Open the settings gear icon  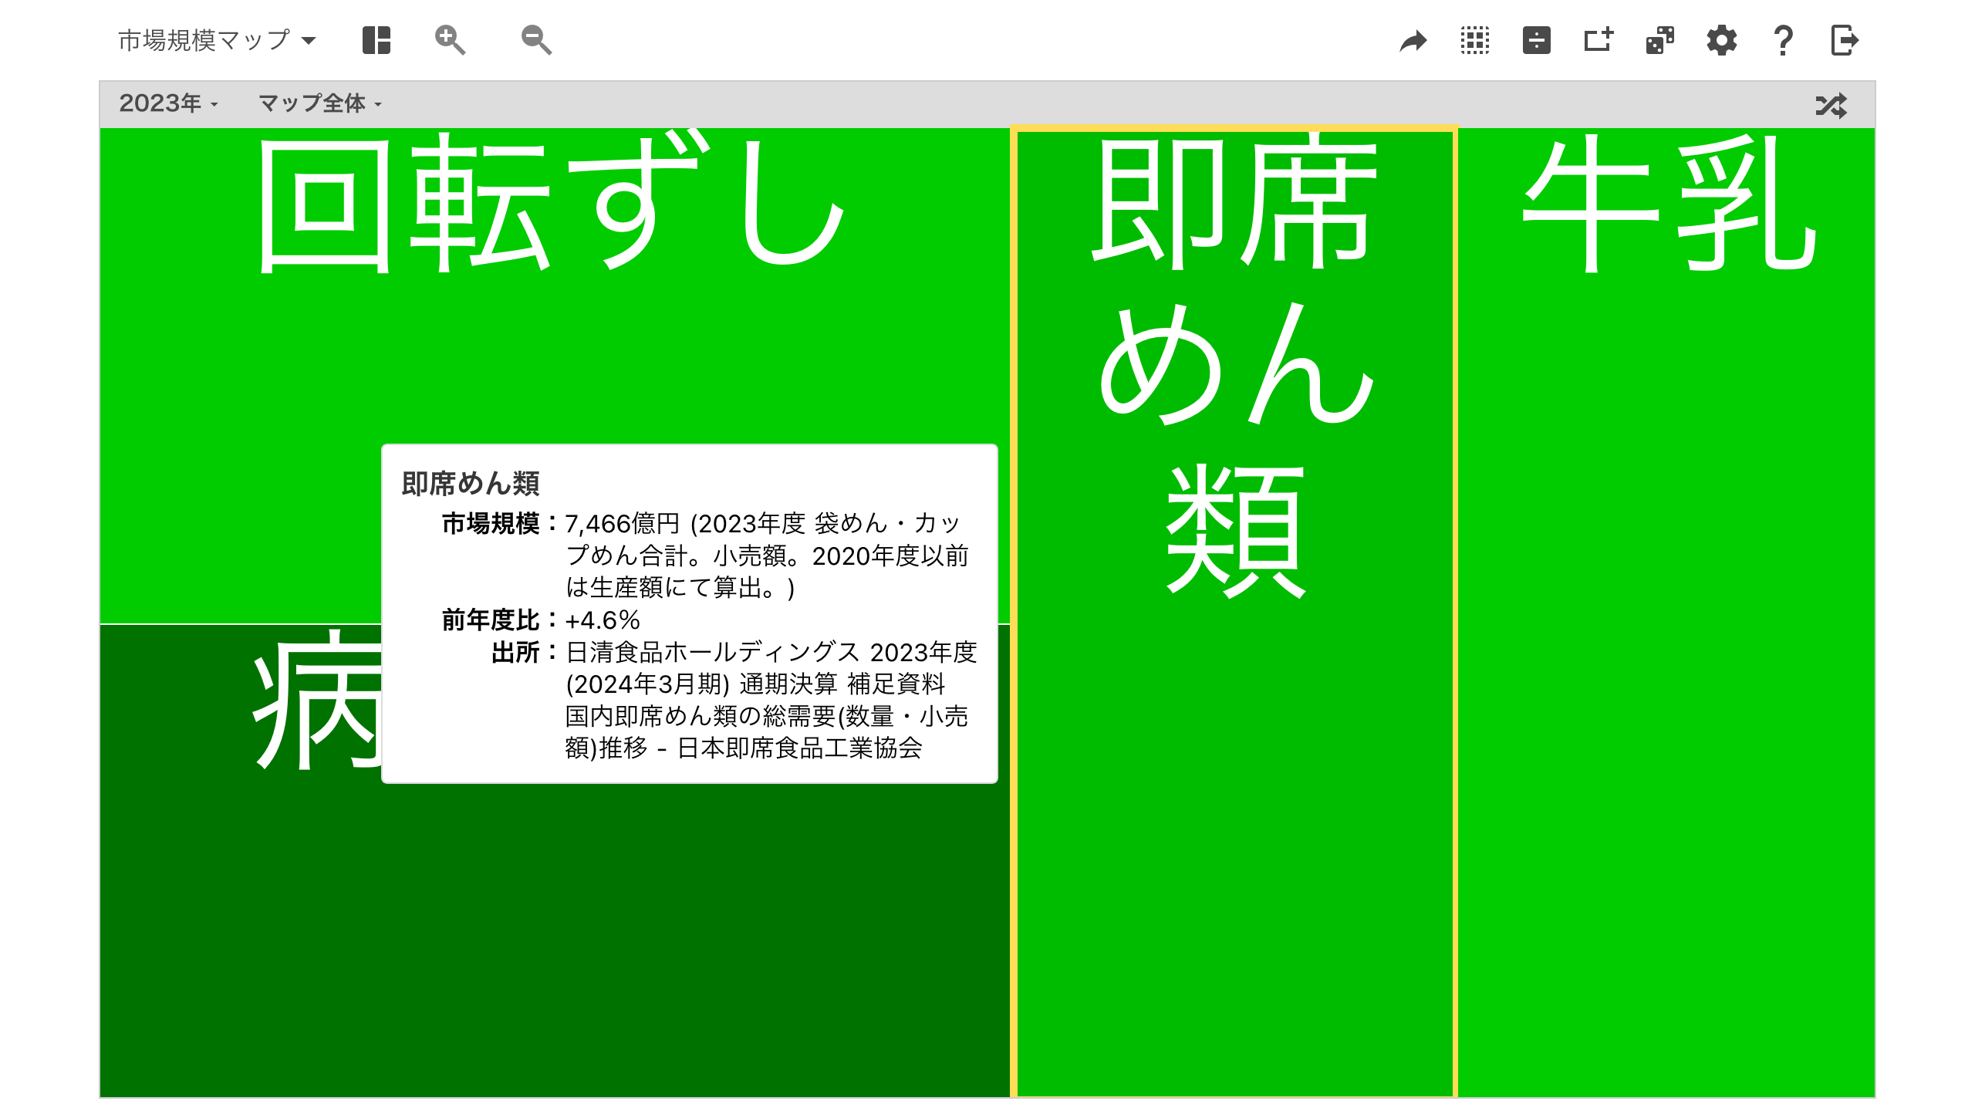[1721, 40]
